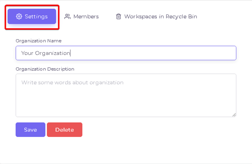Focus the Organization Name input field
Viewport: 252px width, 164px height.
126,53
